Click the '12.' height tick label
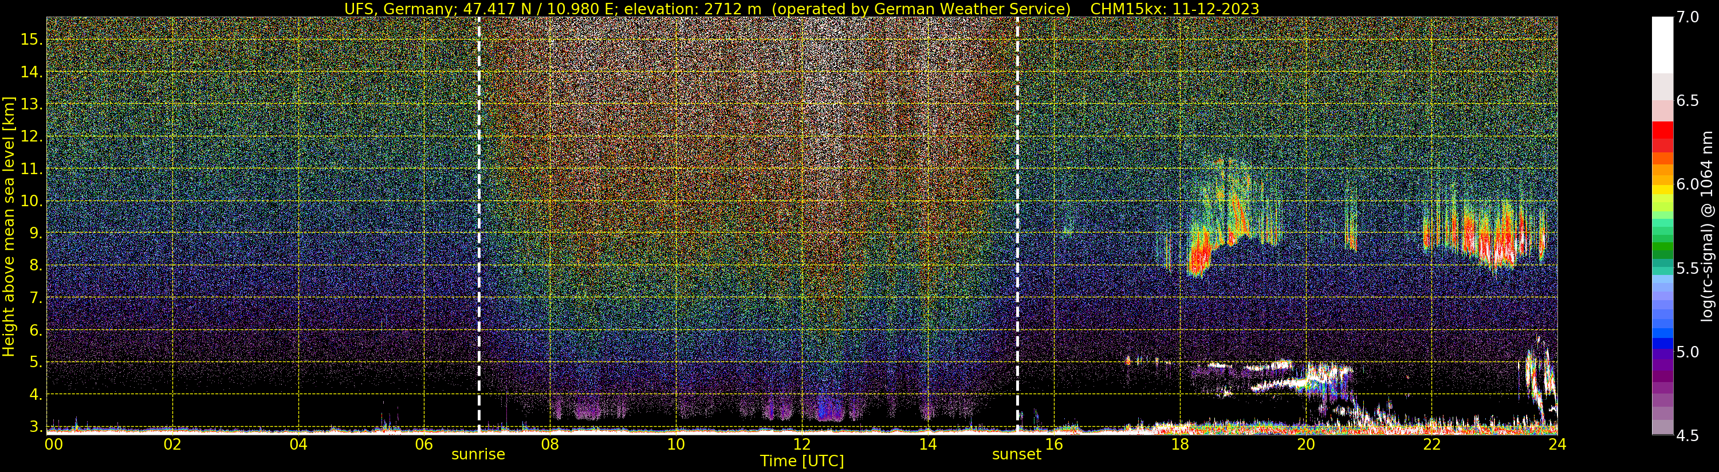Viewport: 1719px width, 472px height. tap(32, 136)
